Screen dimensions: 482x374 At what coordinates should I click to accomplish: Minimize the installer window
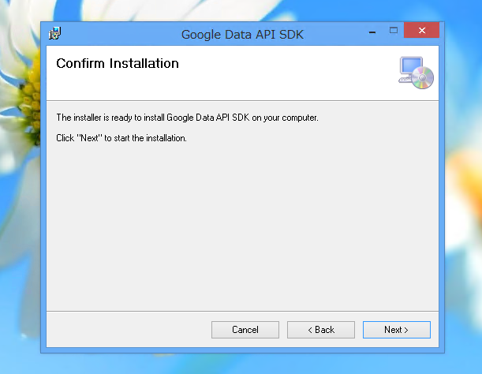tap(372, 32)
